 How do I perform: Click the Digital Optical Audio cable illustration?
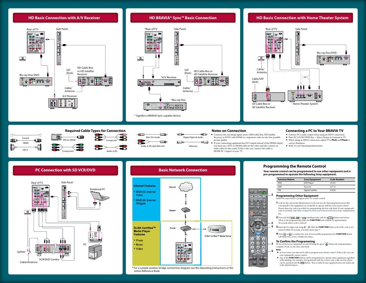tap(192, 134)
